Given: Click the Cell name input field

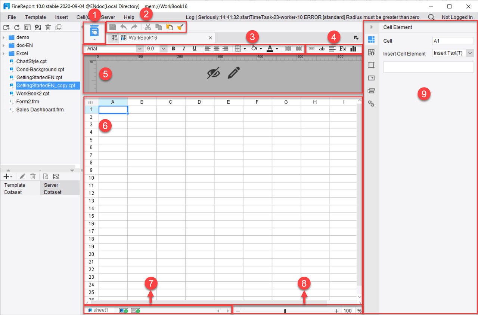Looking at the screenshot, I should pyautogui.click(x=453, y=41).
